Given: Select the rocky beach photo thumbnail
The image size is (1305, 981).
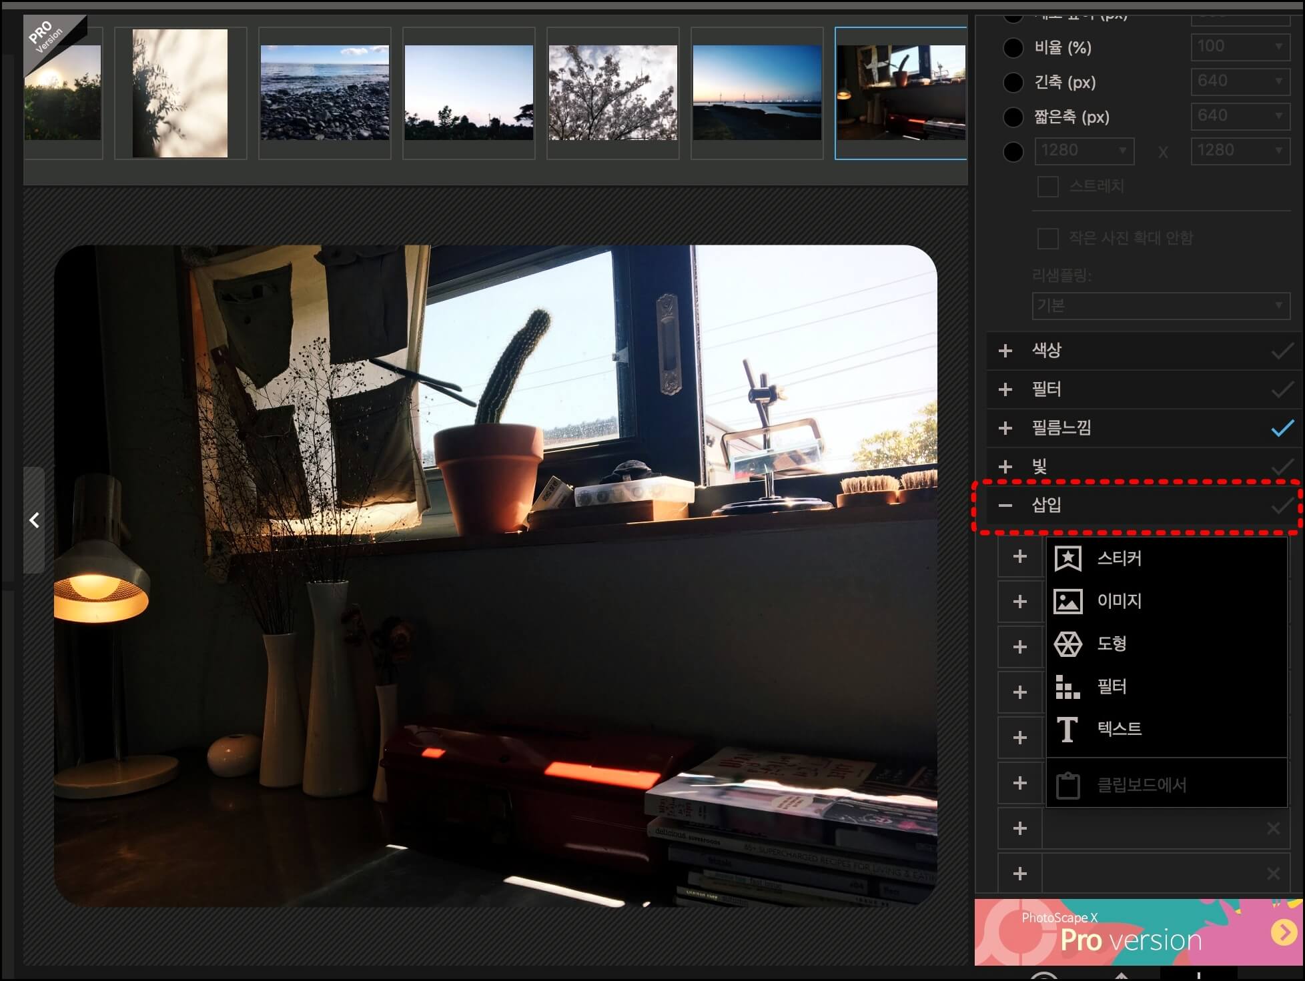Looking at the screenshot, I should pyautogui.click(x=324, y=93).
